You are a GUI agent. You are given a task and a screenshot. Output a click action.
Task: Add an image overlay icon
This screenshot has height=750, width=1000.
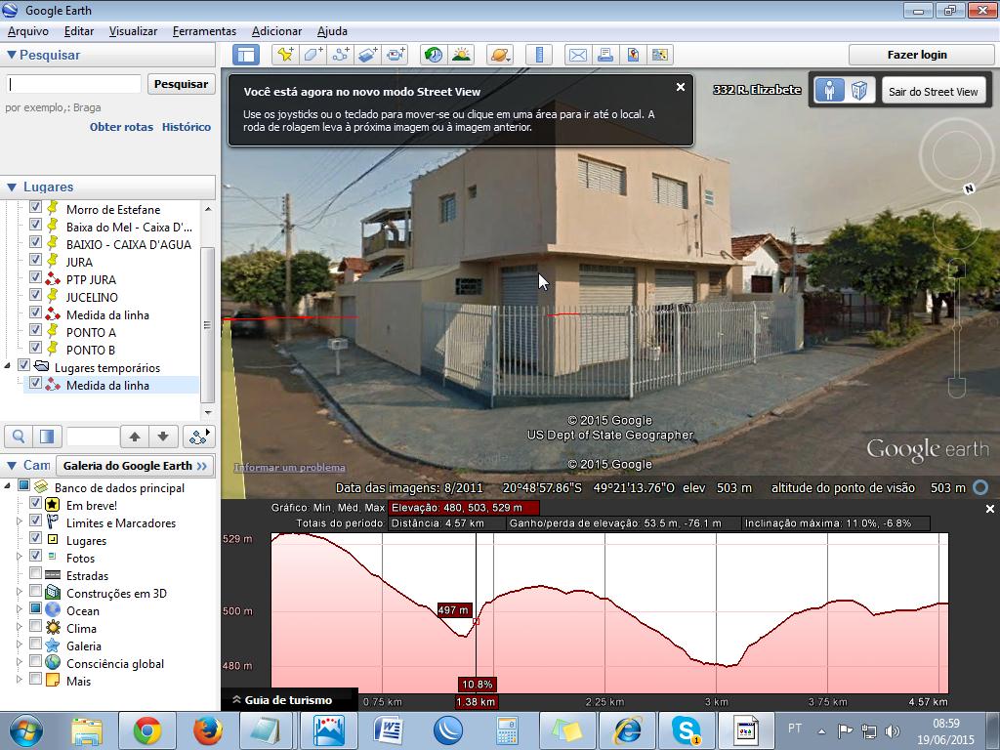368,55
